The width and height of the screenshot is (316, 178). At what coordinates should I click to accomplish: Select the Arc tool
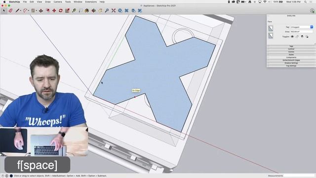[x=25, y=10]
